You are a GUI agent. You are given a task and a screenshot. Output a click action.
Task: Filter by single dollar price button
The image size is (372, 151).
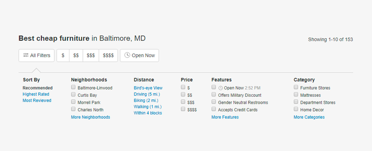[63, 55]
